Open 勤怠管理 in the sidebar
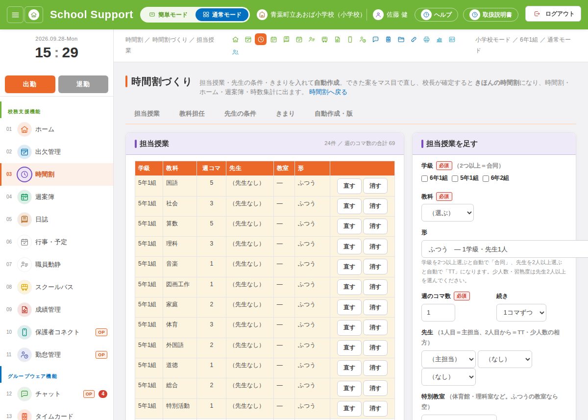 pyautogui.click(x=57, y=355)
